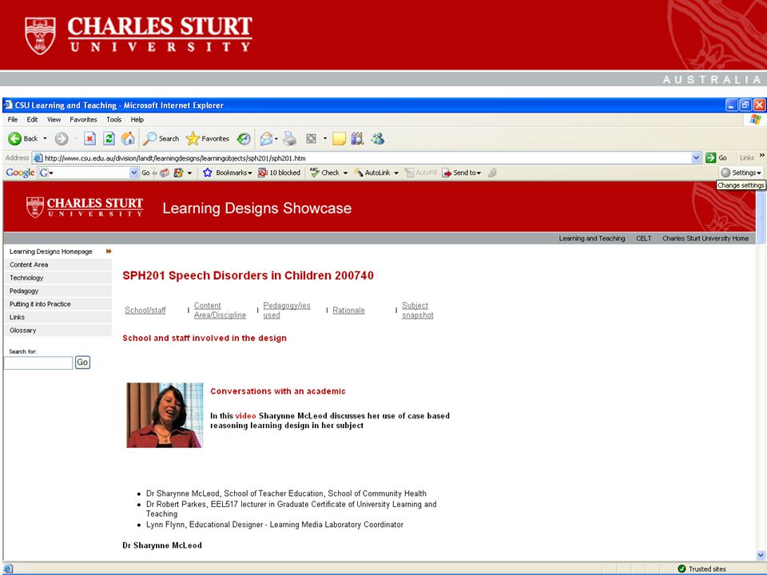This screenshot has height=575, width=767.
Task: Click the Trusted sites status icon
Action: [682, 569]
